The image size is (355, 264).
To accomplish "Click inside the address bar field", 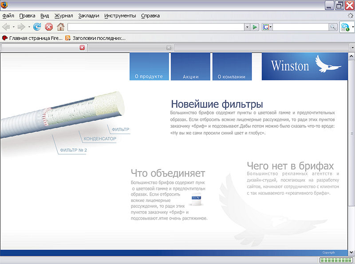I will point(155,27).
